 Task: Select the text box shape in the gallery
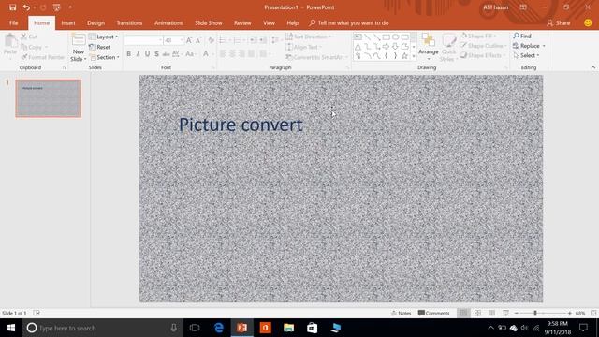(358, 37)
